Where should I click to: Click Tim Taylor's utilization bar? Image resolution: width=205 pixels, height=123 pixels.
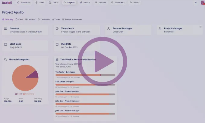pyautogui.click(x=85, y=75)
